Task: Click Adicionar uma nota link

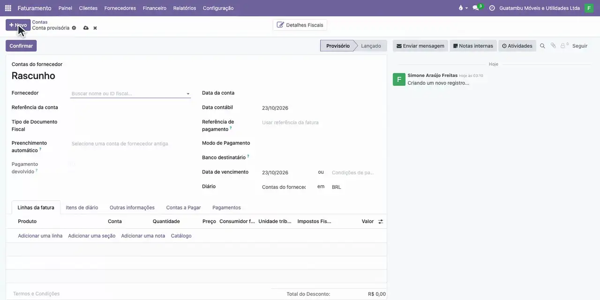Action: 143,236
